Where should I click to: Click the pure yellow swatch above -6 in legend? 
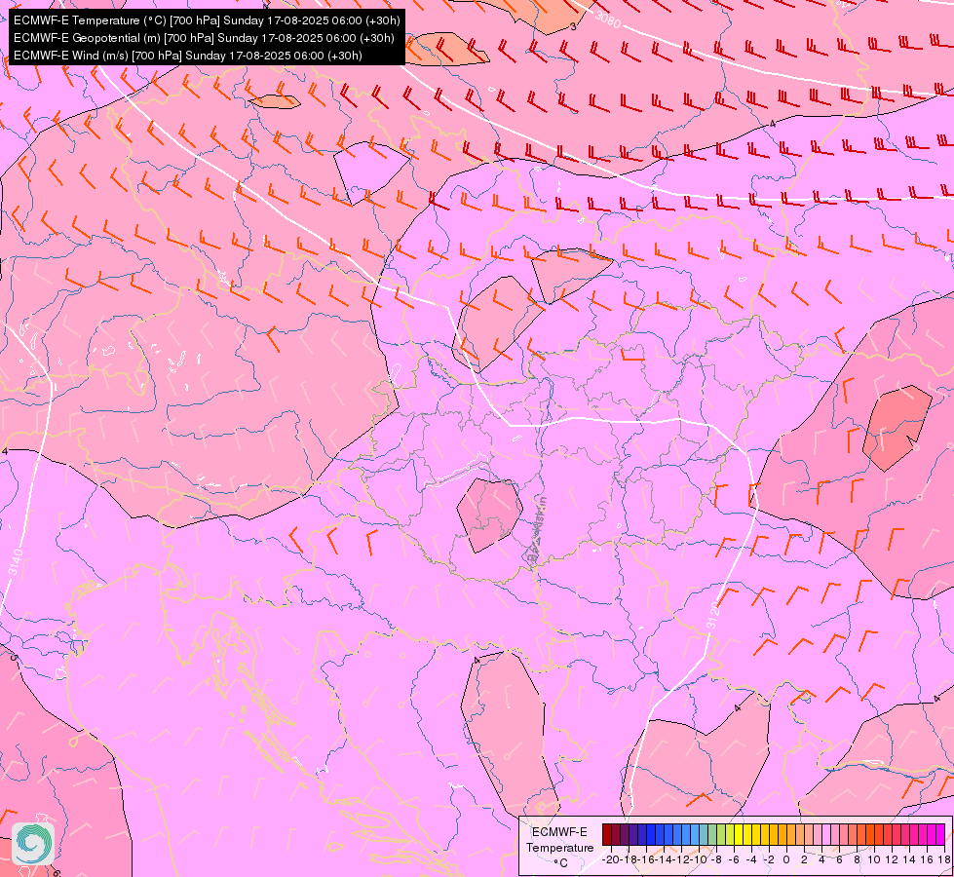pyautogui.click(x=739, y=834)
